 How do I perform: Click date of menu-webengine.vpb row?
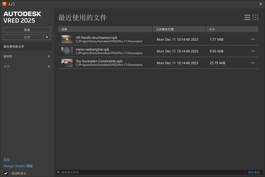(x=177, y=51)
